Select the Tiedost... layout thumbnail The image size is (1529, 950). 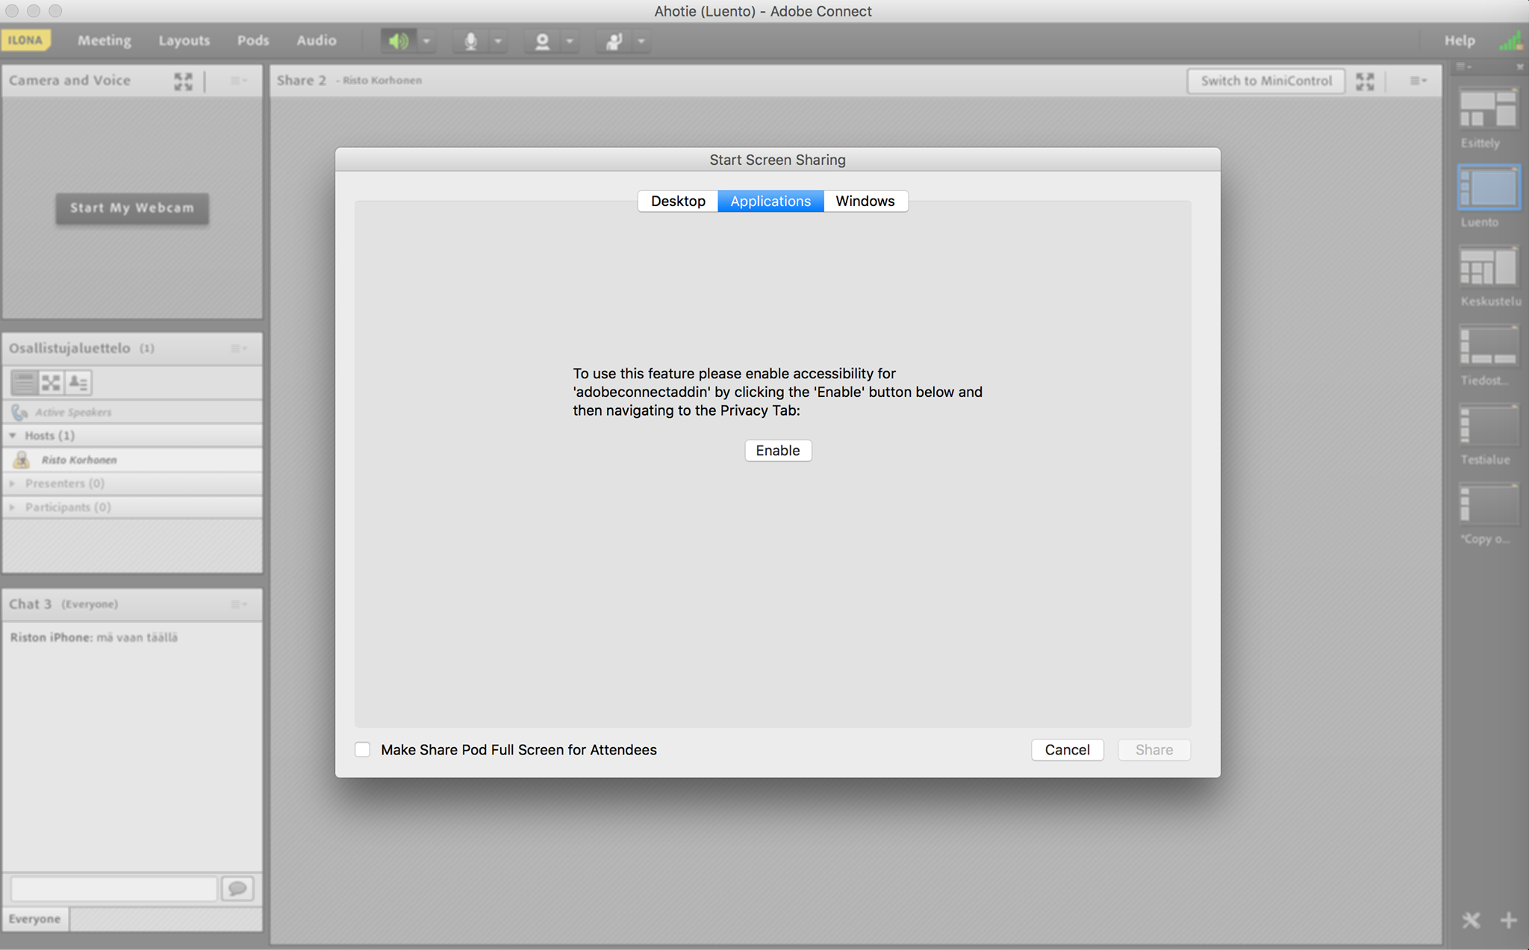(x=1488, y=346)
